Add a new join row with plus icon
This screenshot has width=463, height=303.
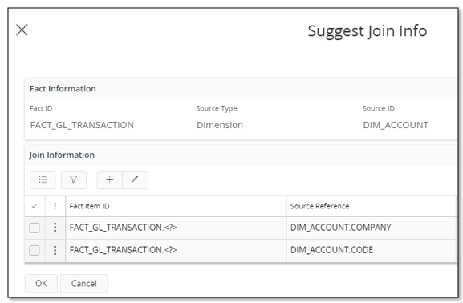click(x=110, y=180)
